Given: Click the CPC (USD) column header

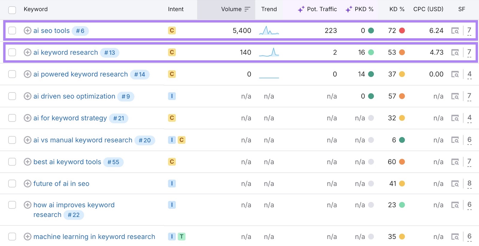Looking at the screenshot, I should coord(428,9).
